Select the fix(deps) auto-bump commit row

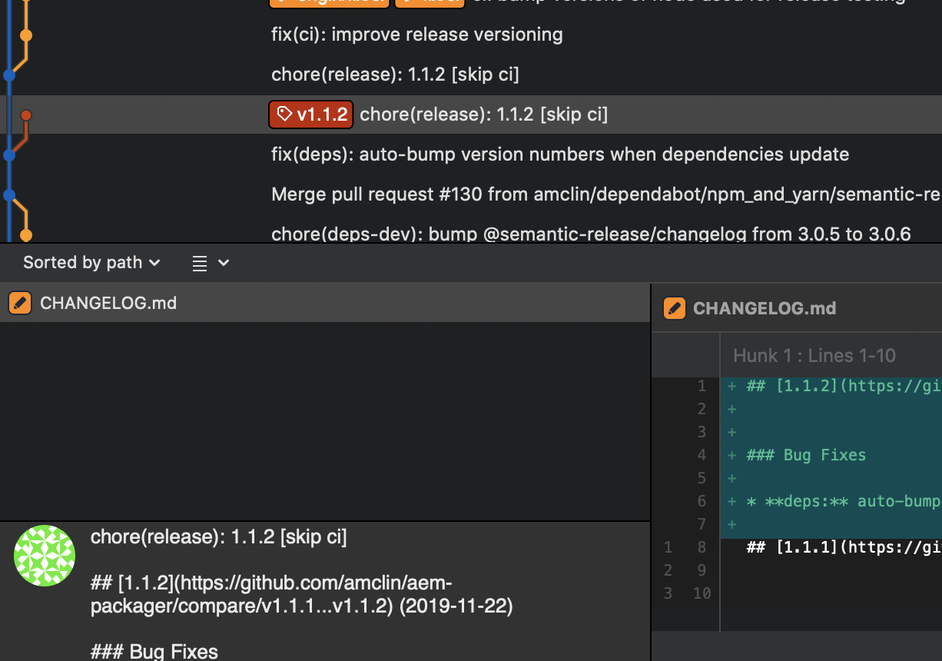[538, 154]
